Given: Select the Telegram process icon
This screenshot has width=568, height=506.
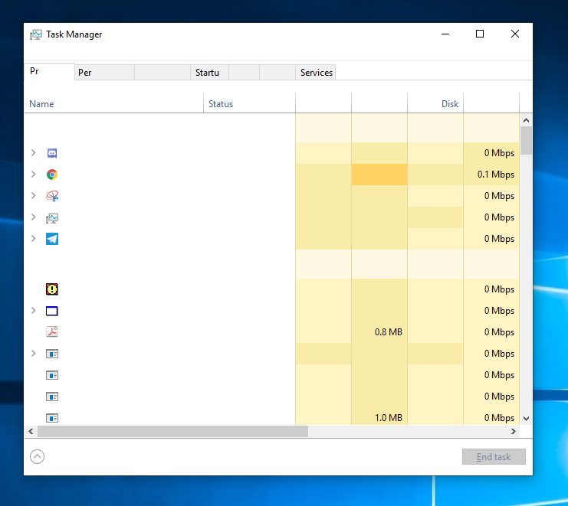Looking at the screenshot, I should tap(52, 239).
